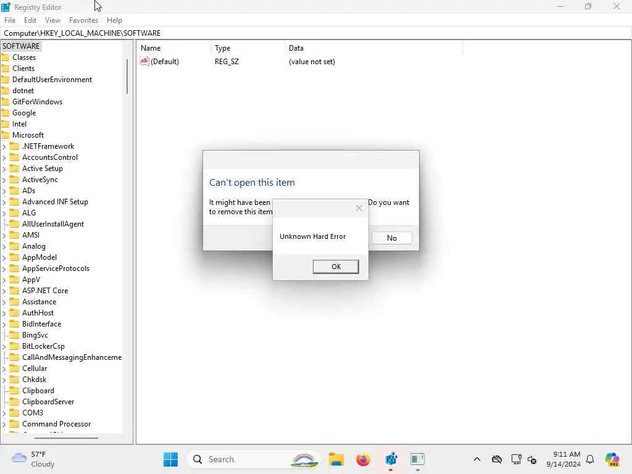Show hidden system tray icons
This screenshot has width=632, height=474.
click(477, 459)
